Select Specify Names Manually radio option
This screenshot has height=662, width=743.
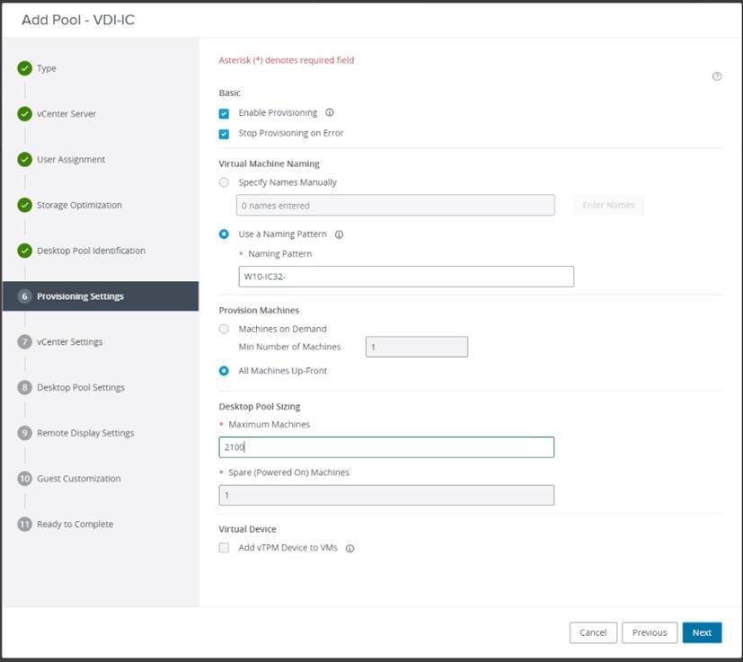coord(225,182)
